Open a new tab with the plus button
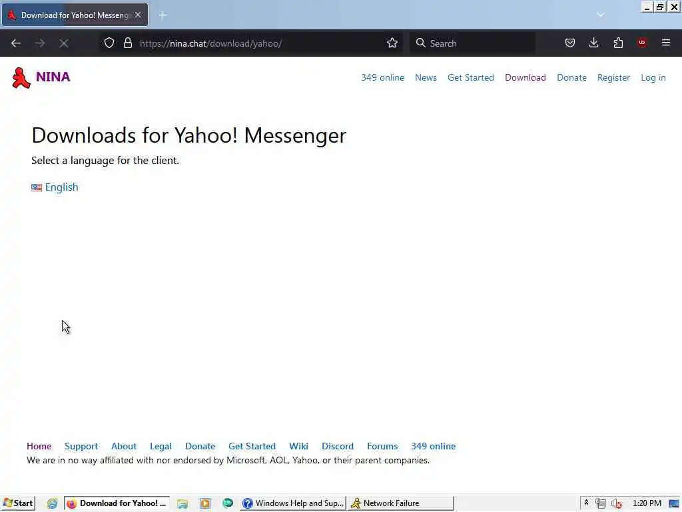 tap(163, 15)
